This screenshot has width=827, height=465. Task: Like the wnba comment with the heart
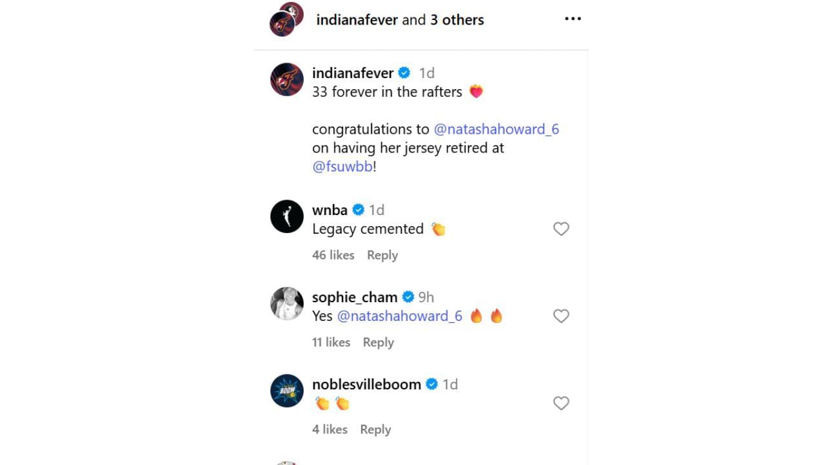pyautogui.click(x=561, y=229)
